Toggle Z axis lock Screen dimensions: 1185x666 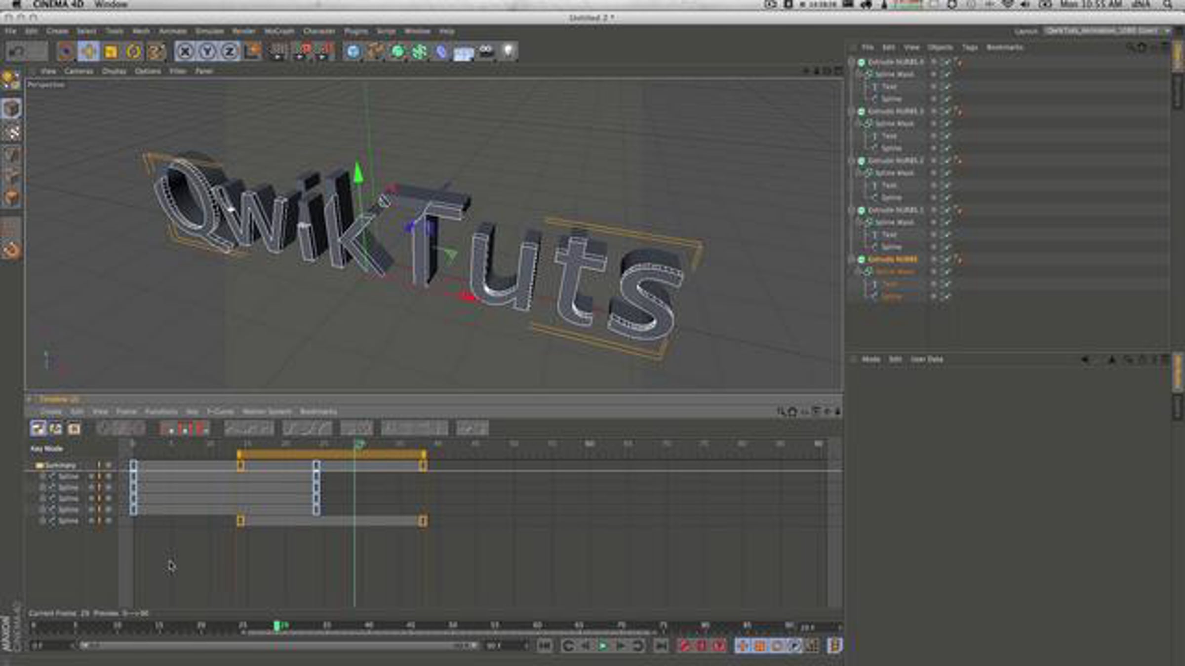[x=230, y=51]
